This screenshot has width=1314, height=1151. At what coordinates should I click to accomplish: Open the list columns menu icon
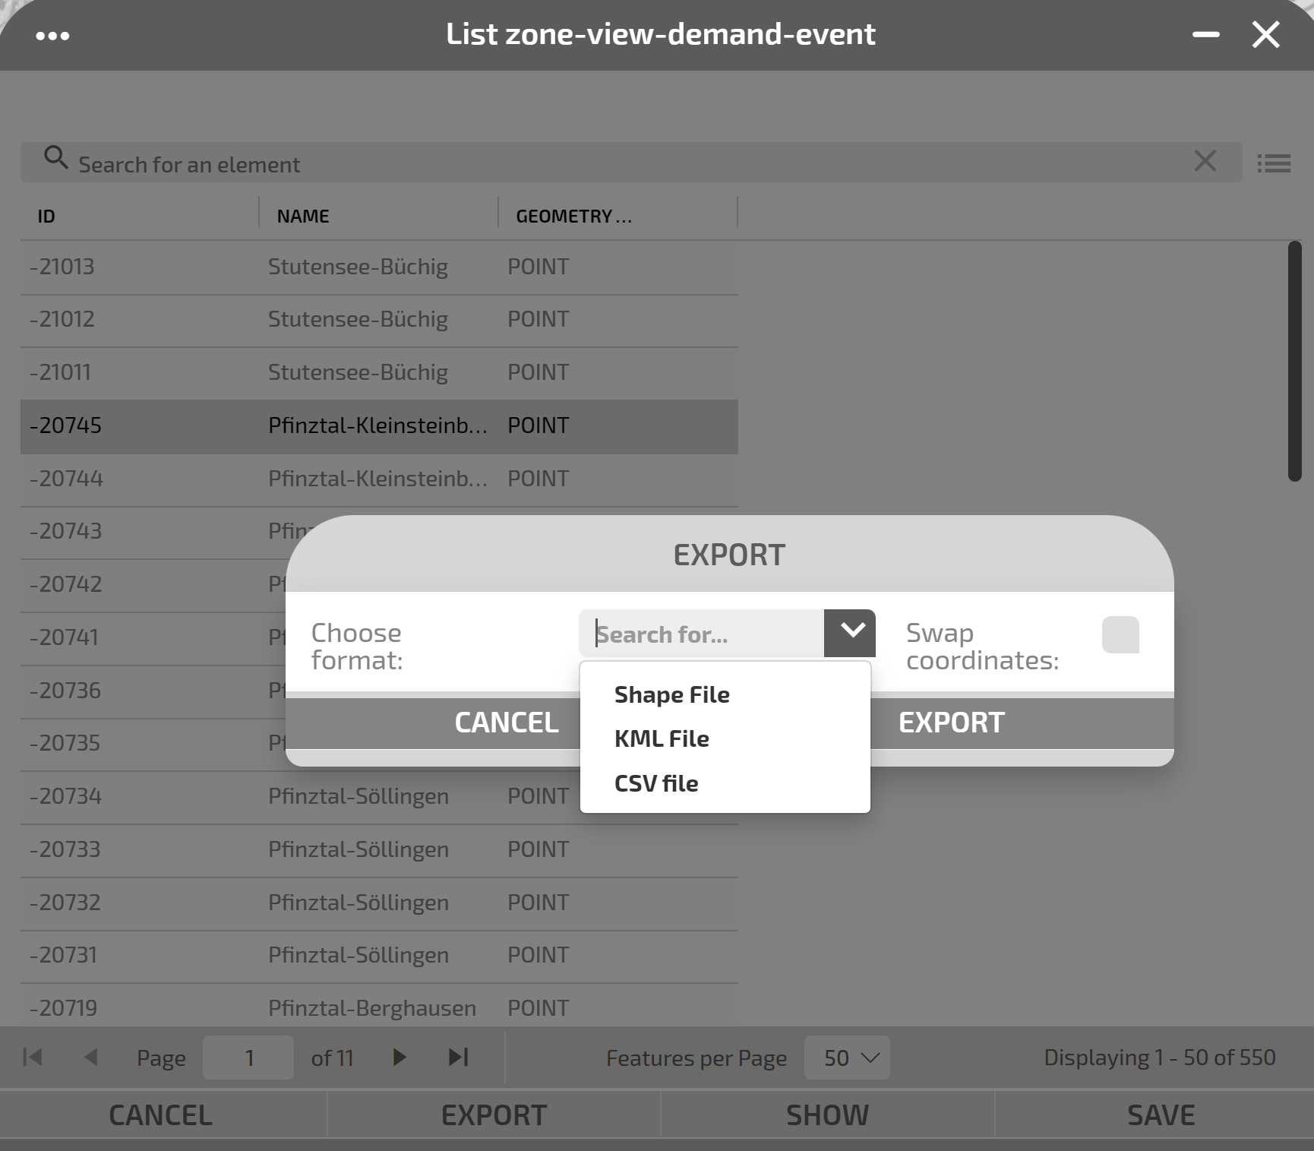(1274, 163)
